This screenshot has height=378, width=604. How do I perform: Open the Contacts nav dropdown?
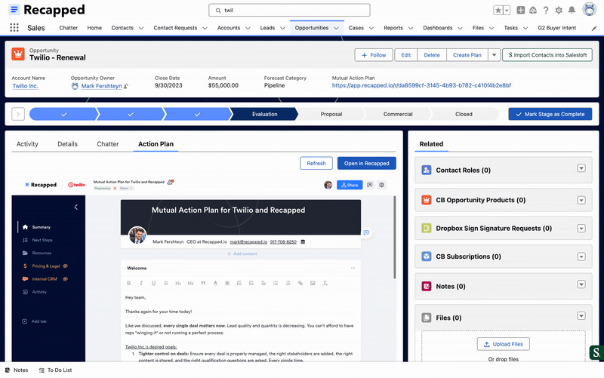(x=141, y=28)
